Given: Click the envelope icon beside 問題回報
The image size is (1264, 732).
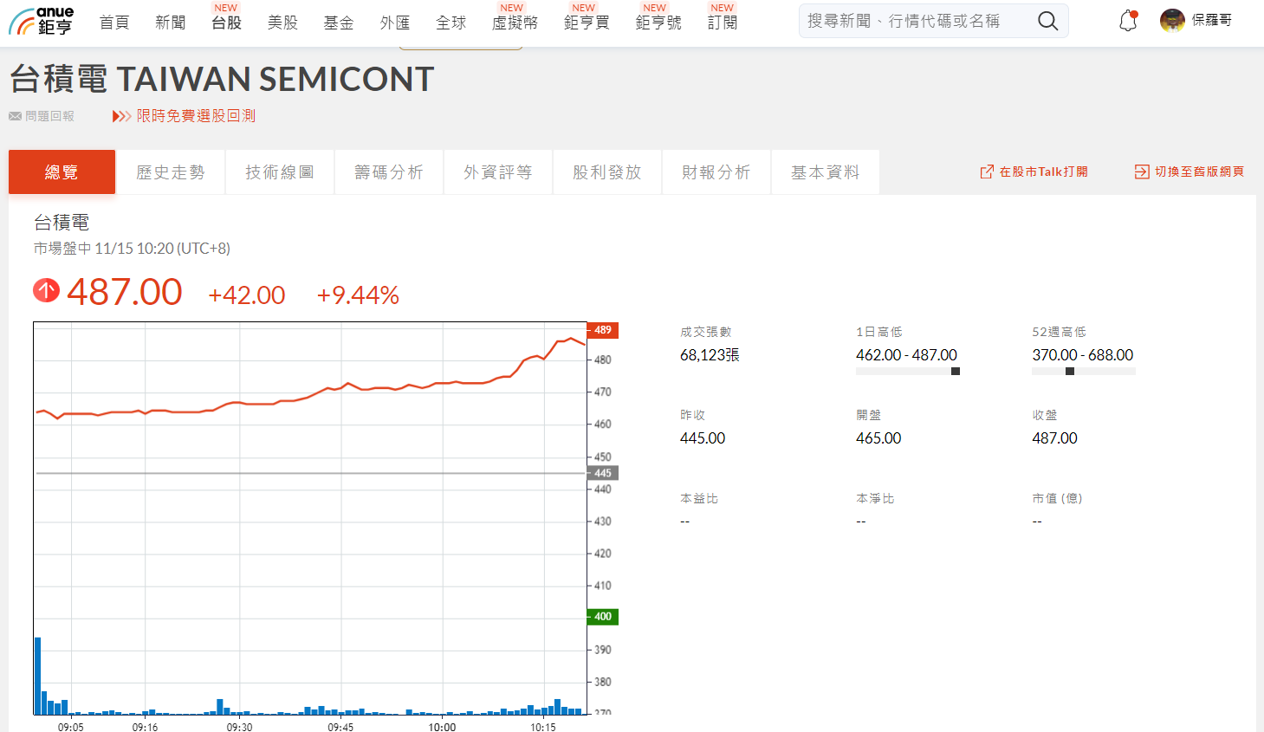Looking at the screenshot, I should click(x=15, y=116).
